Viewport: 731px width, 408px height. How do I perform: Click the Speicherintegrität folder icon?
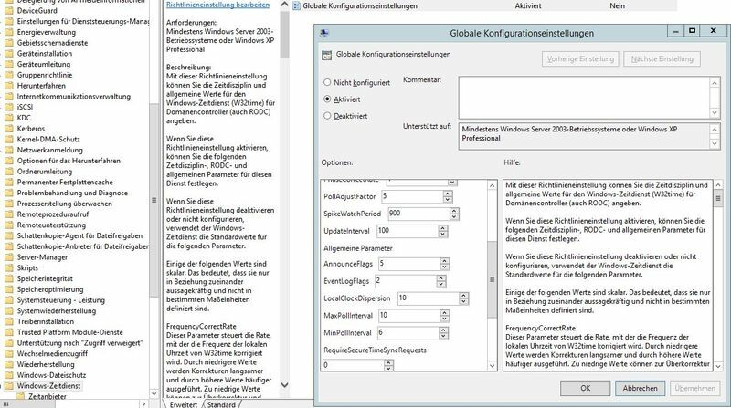pos(8,278)
